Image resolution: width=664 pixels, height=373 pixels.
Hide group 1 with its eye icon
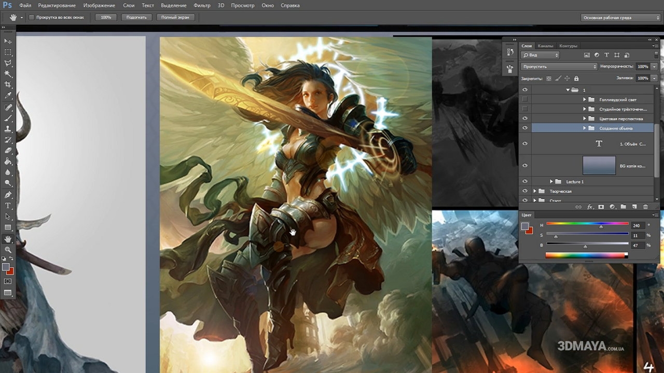tap(525, 90)
